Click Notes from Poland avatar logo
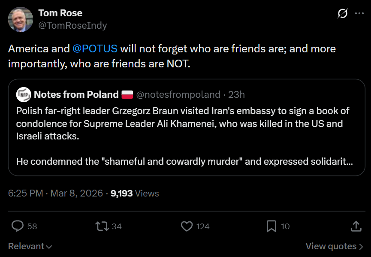This screenshot has width=371, height=257. pyautogui.click(x=23, y=94)
